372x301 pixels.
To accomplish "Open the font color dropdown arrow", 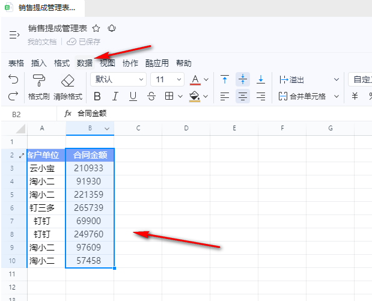I will click(206, 79).
